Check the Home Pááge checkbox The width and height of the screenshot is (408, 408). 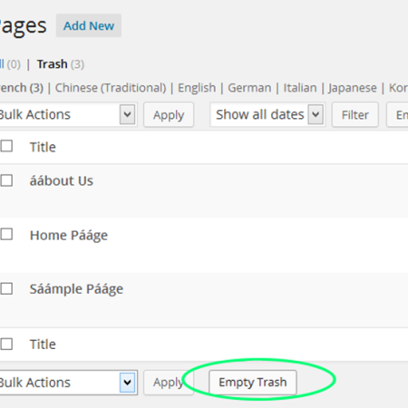pyautogui.click(x=6, y=234)
